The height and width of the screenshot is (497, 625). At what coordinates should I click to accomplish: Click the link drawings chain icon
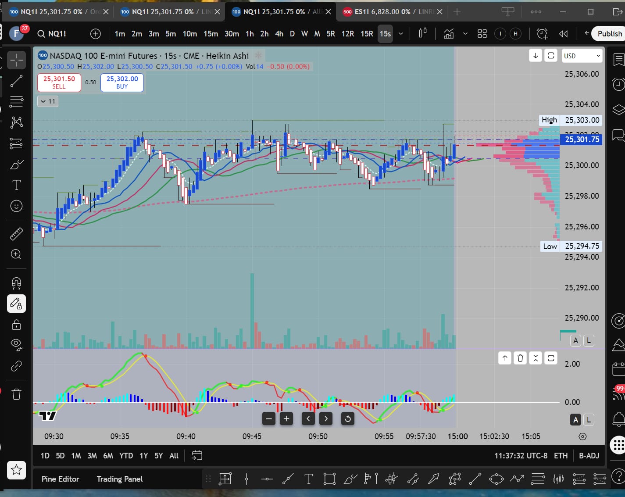[x=17, y=366]
